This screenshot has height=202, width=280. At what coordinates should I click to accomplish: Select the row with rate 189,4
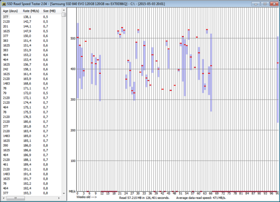tap(31, 164)
